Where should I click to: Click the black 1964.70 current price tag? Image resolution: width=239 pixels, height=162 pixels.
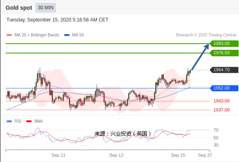[224, 70]
